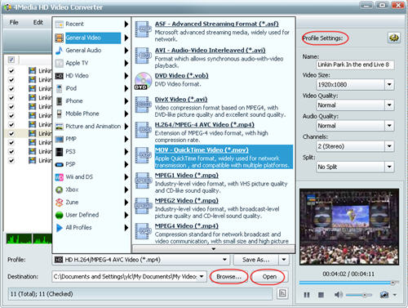Click the Recent category icon

click(59, 25)
